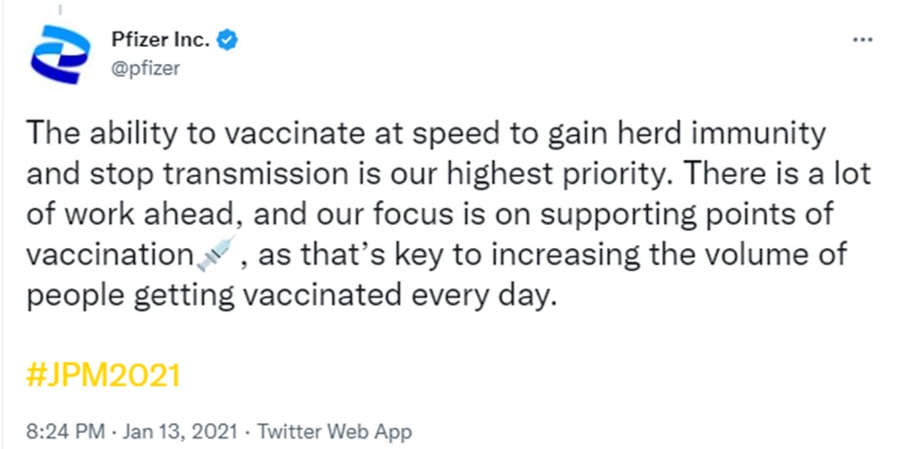This screenshot has height=449, width=898.
Task: Click the word "vaccination" before the syringe
Action: 111,255
